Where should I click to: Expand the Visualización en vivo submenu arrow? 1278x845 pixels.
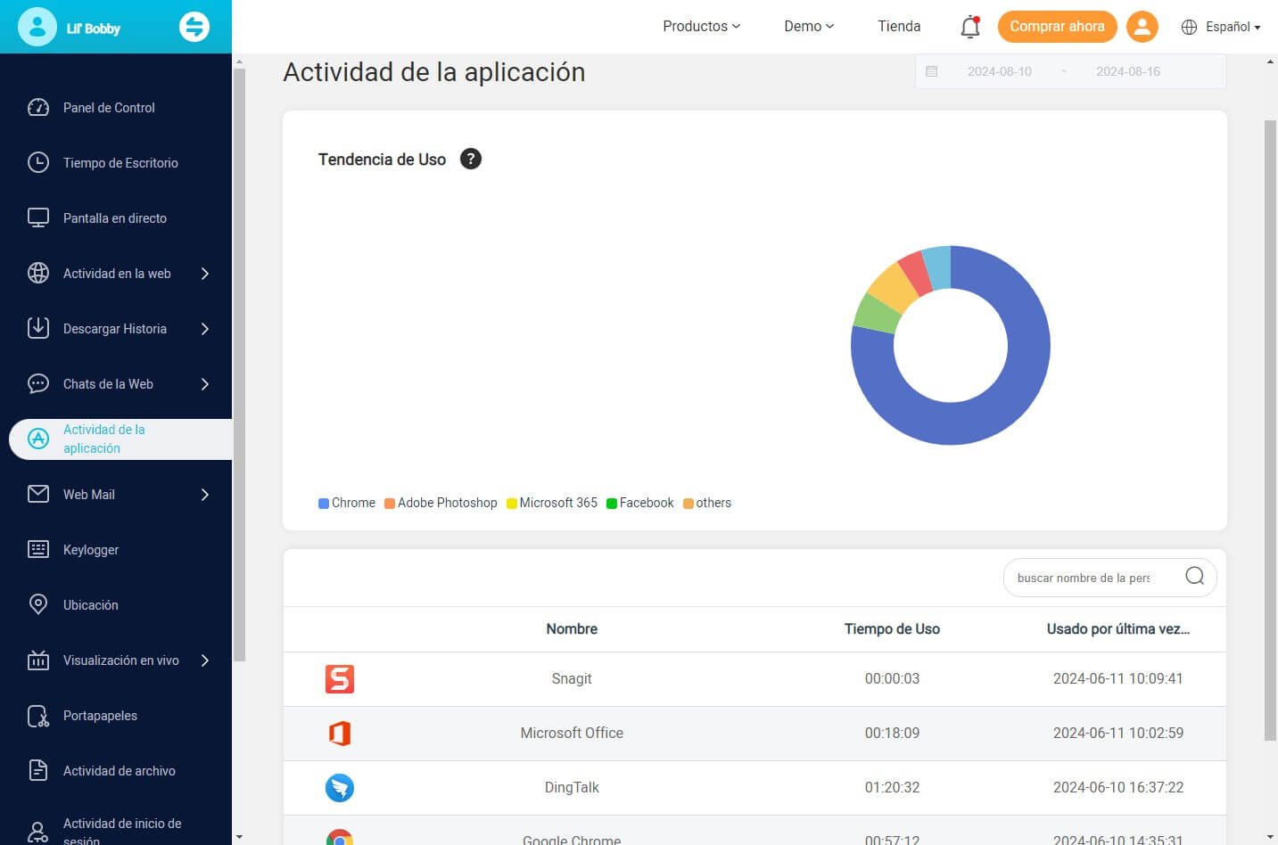205,660
